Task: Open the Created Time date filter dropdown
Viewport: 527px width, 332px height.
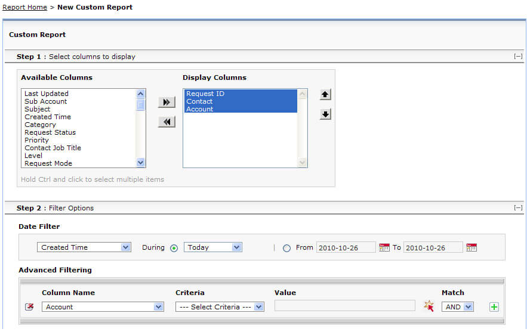Action: (84, 247)
